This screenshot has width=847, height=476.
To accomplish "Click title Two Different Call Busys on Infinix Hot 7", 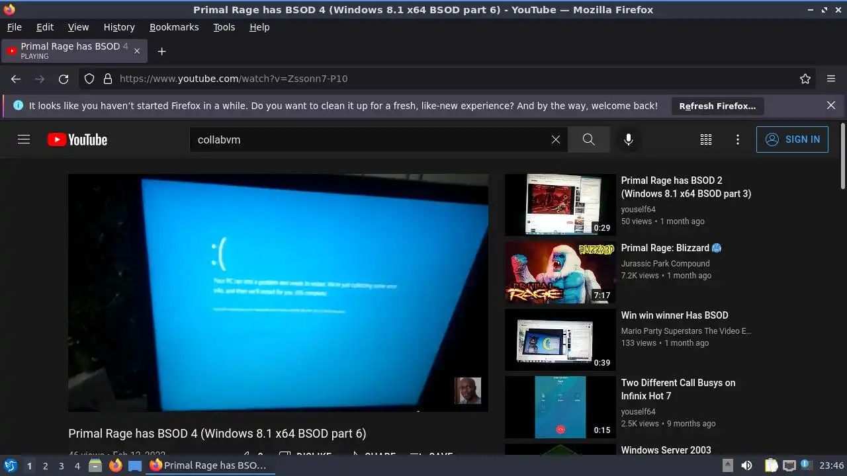I will 678,389.
